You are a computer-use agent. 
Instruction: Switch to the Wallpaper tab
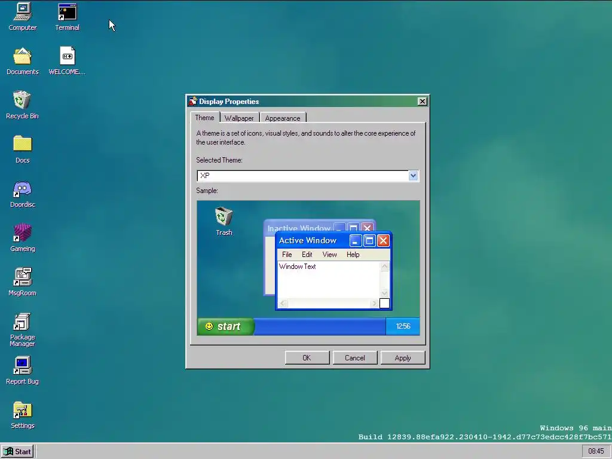click(239, 118)
